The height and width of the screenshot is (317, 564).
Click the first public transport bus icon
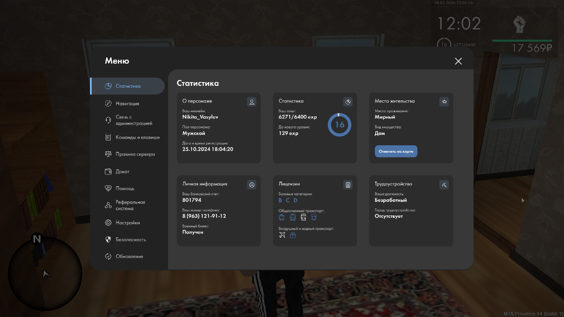tap(282, 217)
